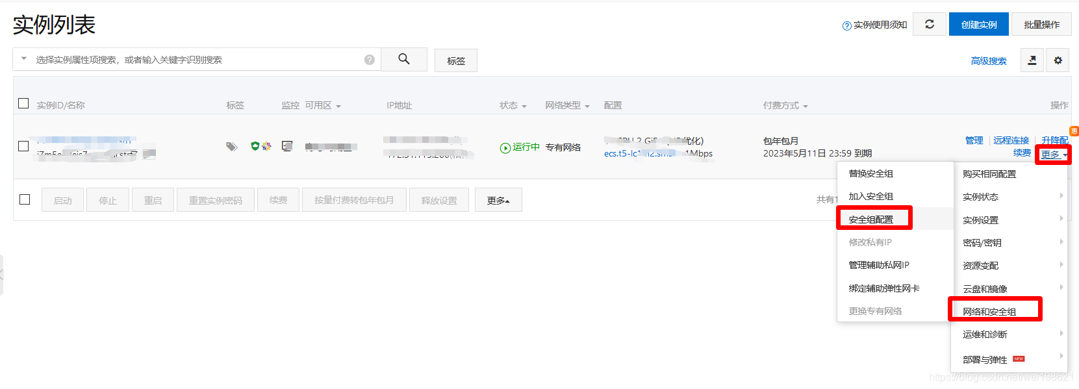Click the 管理 link in instance row
The width and height of the screenshot is (1079, 389).
(x=974, y=140)
